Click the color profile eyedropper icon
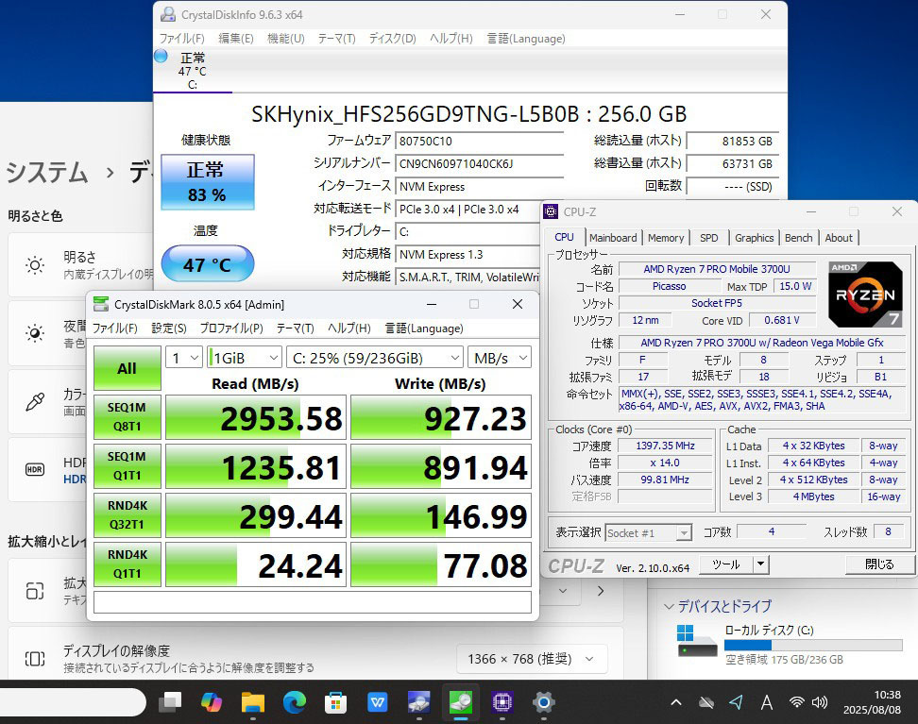 tap(35, 401)
